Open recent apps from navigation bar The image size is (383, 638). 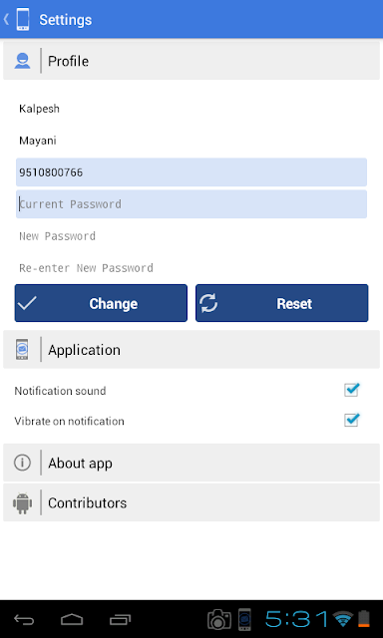[x=120, y=620]
